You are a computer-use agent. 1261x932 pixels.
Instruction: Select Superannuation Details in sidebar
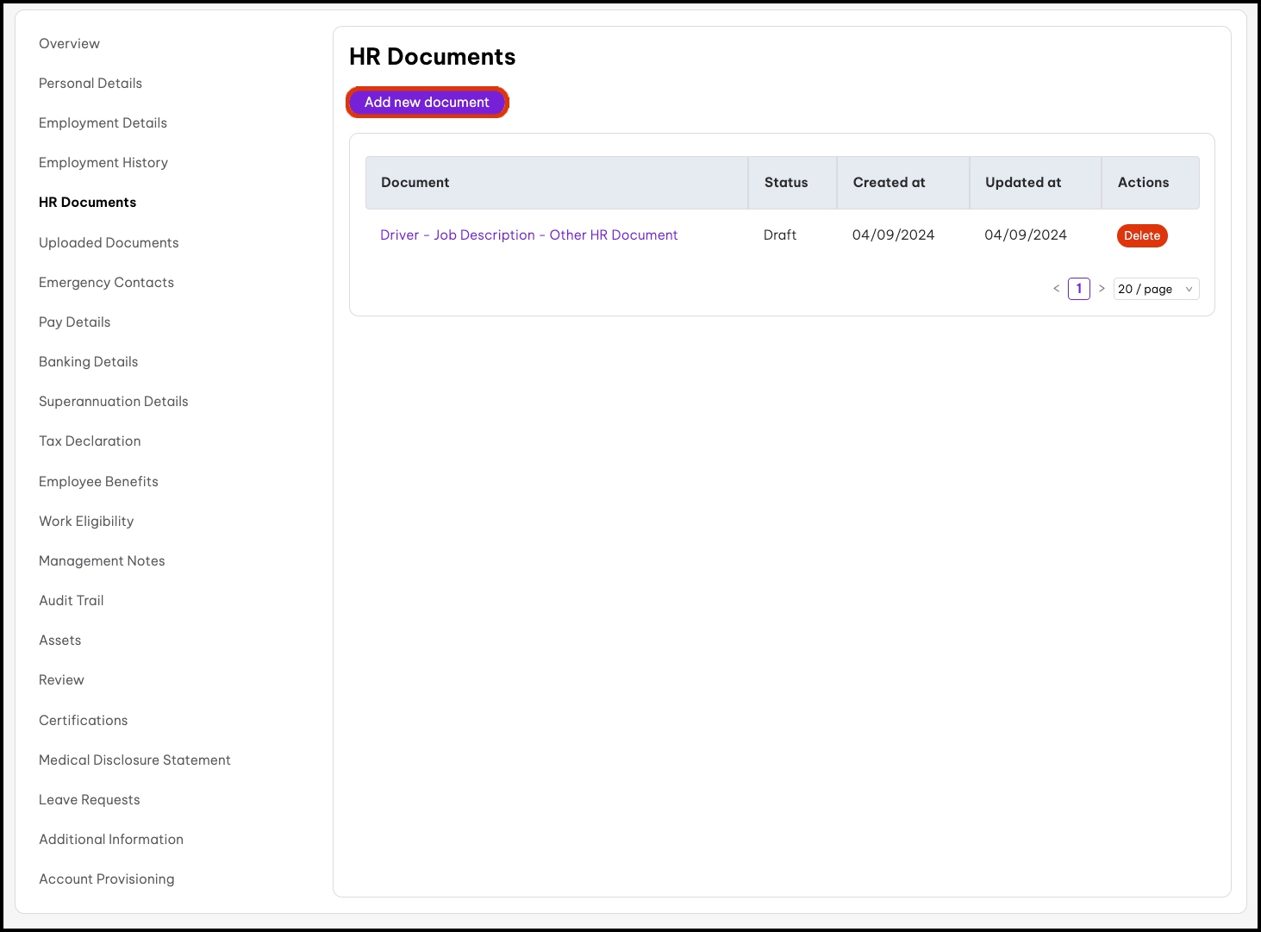tap(113, 402)
